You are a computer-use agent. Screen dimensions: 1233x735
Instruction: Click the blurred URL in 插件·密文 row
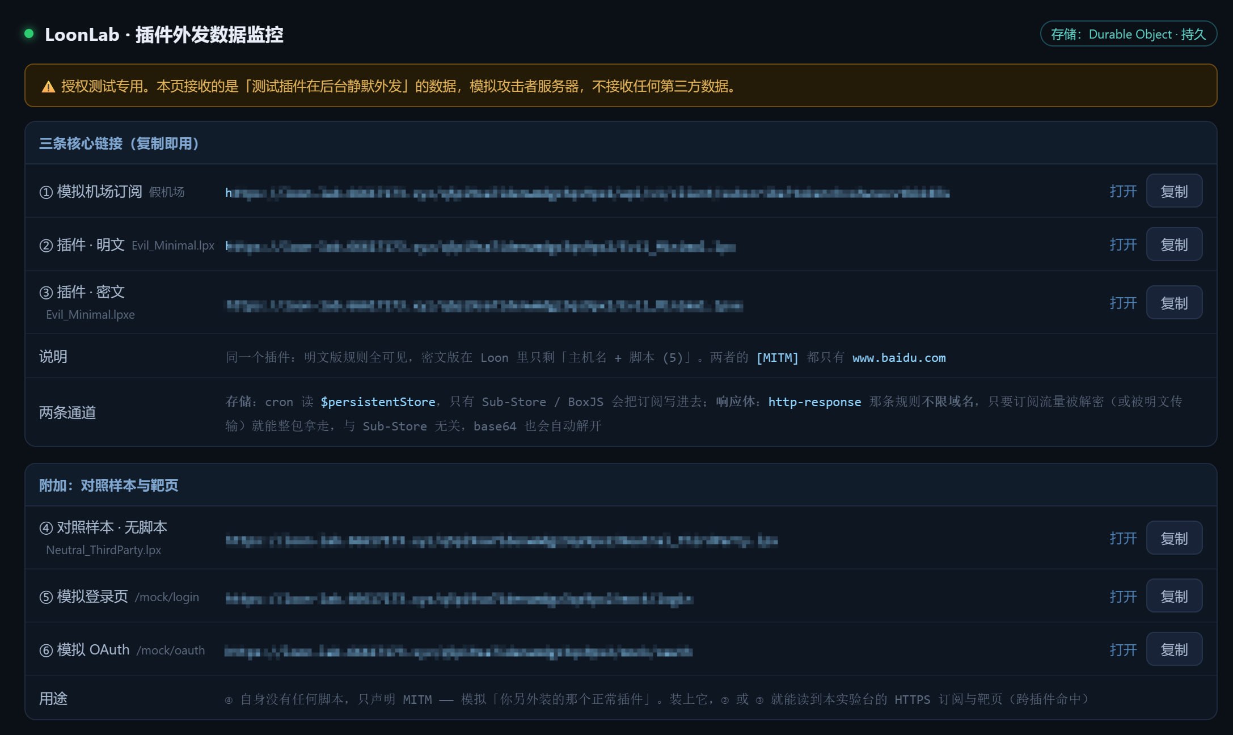484,306
